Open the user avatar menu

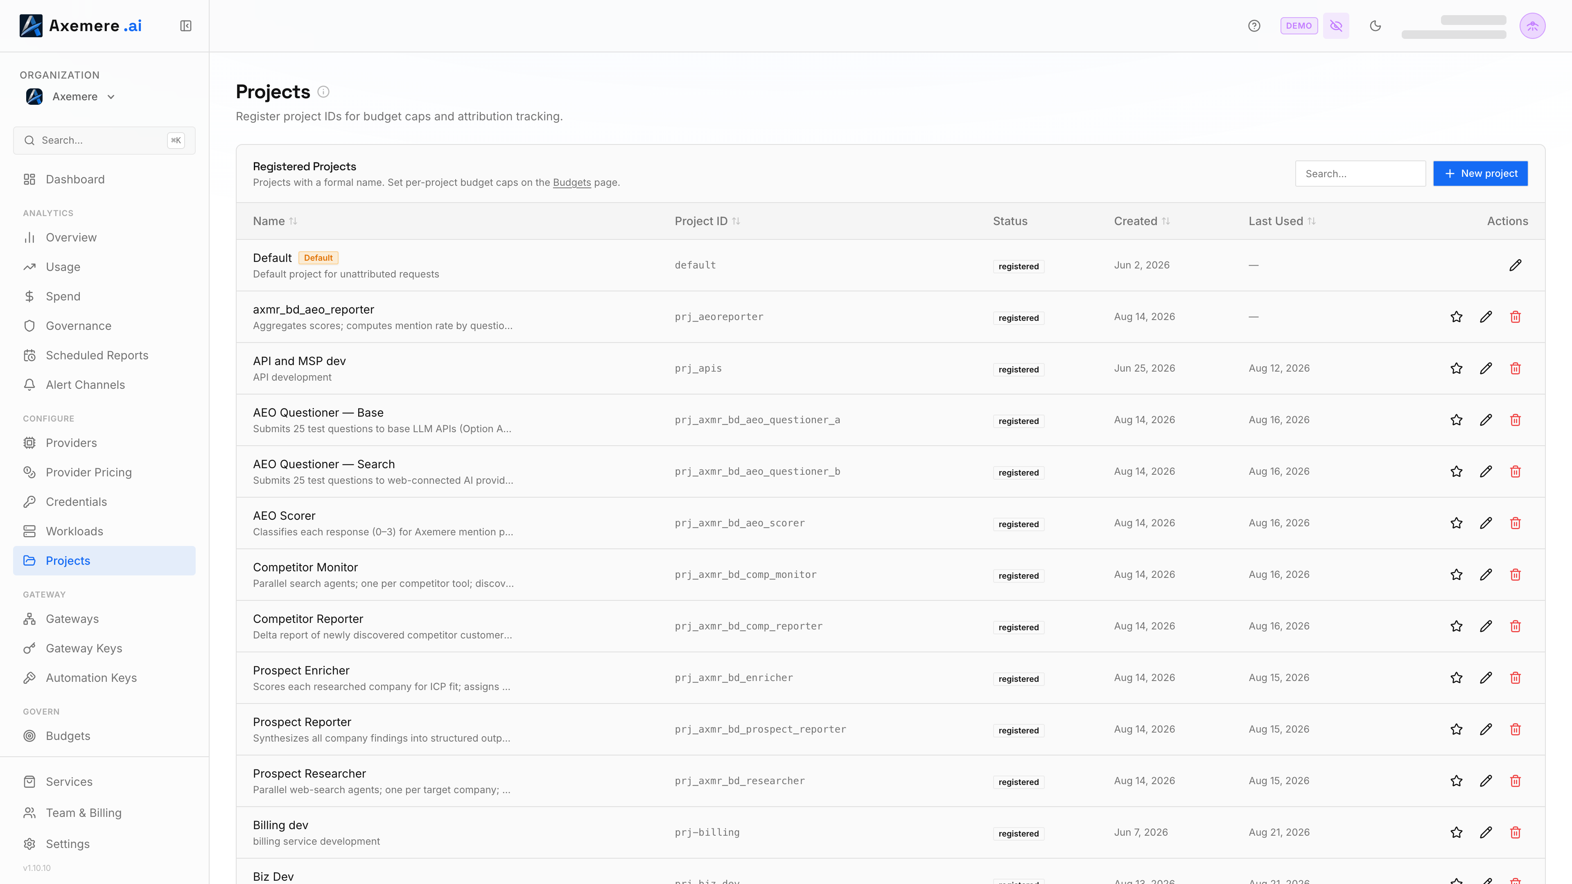coord(1532,26)
